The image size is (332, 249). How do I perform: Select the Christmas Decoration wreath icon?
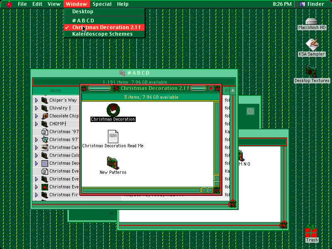coord(113,110)
